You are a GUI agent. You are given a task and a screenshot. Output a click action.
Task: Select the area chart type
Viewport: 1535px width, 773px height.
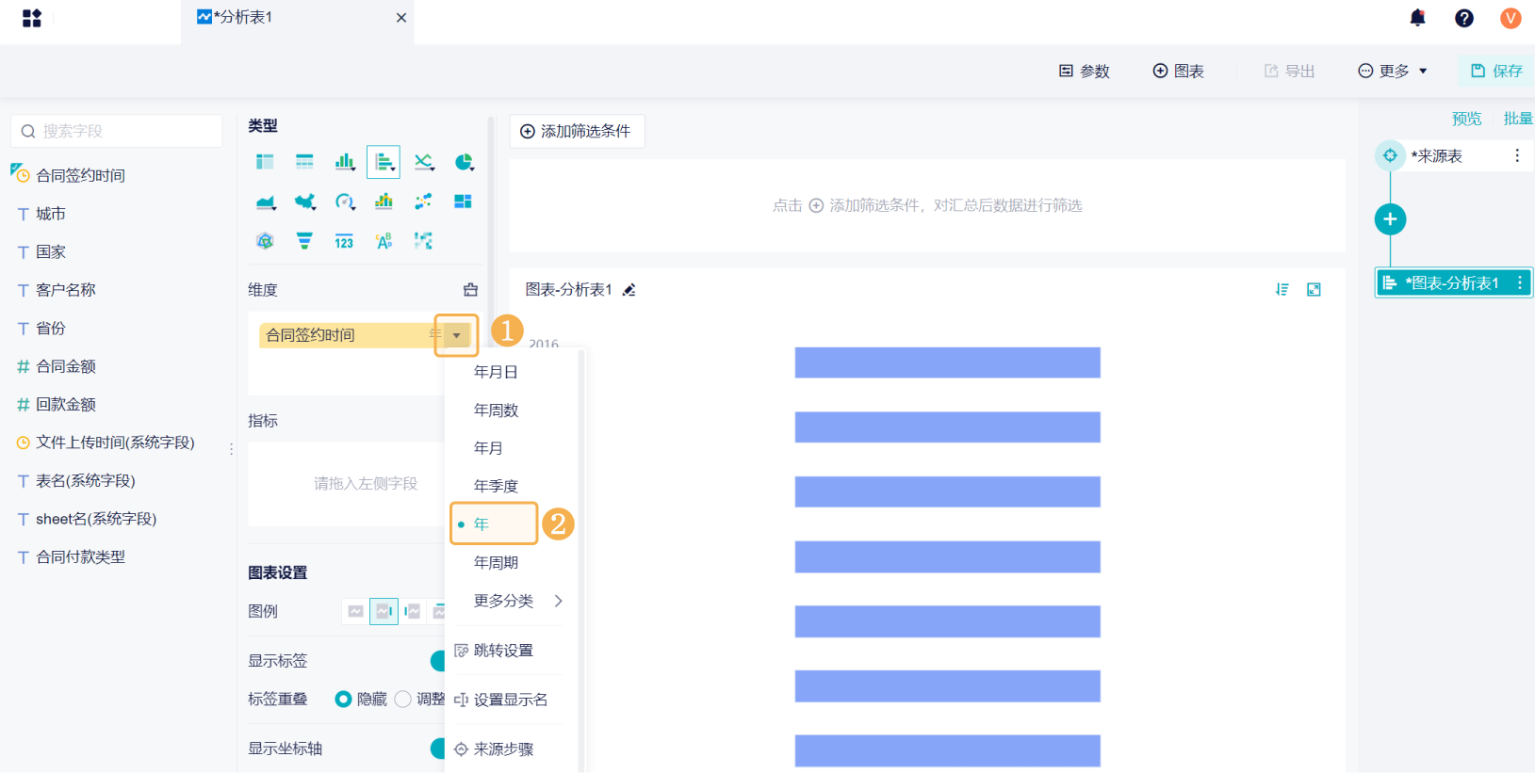click(x=266, y=201)
